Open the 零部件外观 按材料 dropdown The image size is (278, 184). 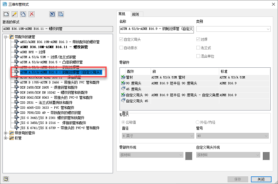pos(151,155)
